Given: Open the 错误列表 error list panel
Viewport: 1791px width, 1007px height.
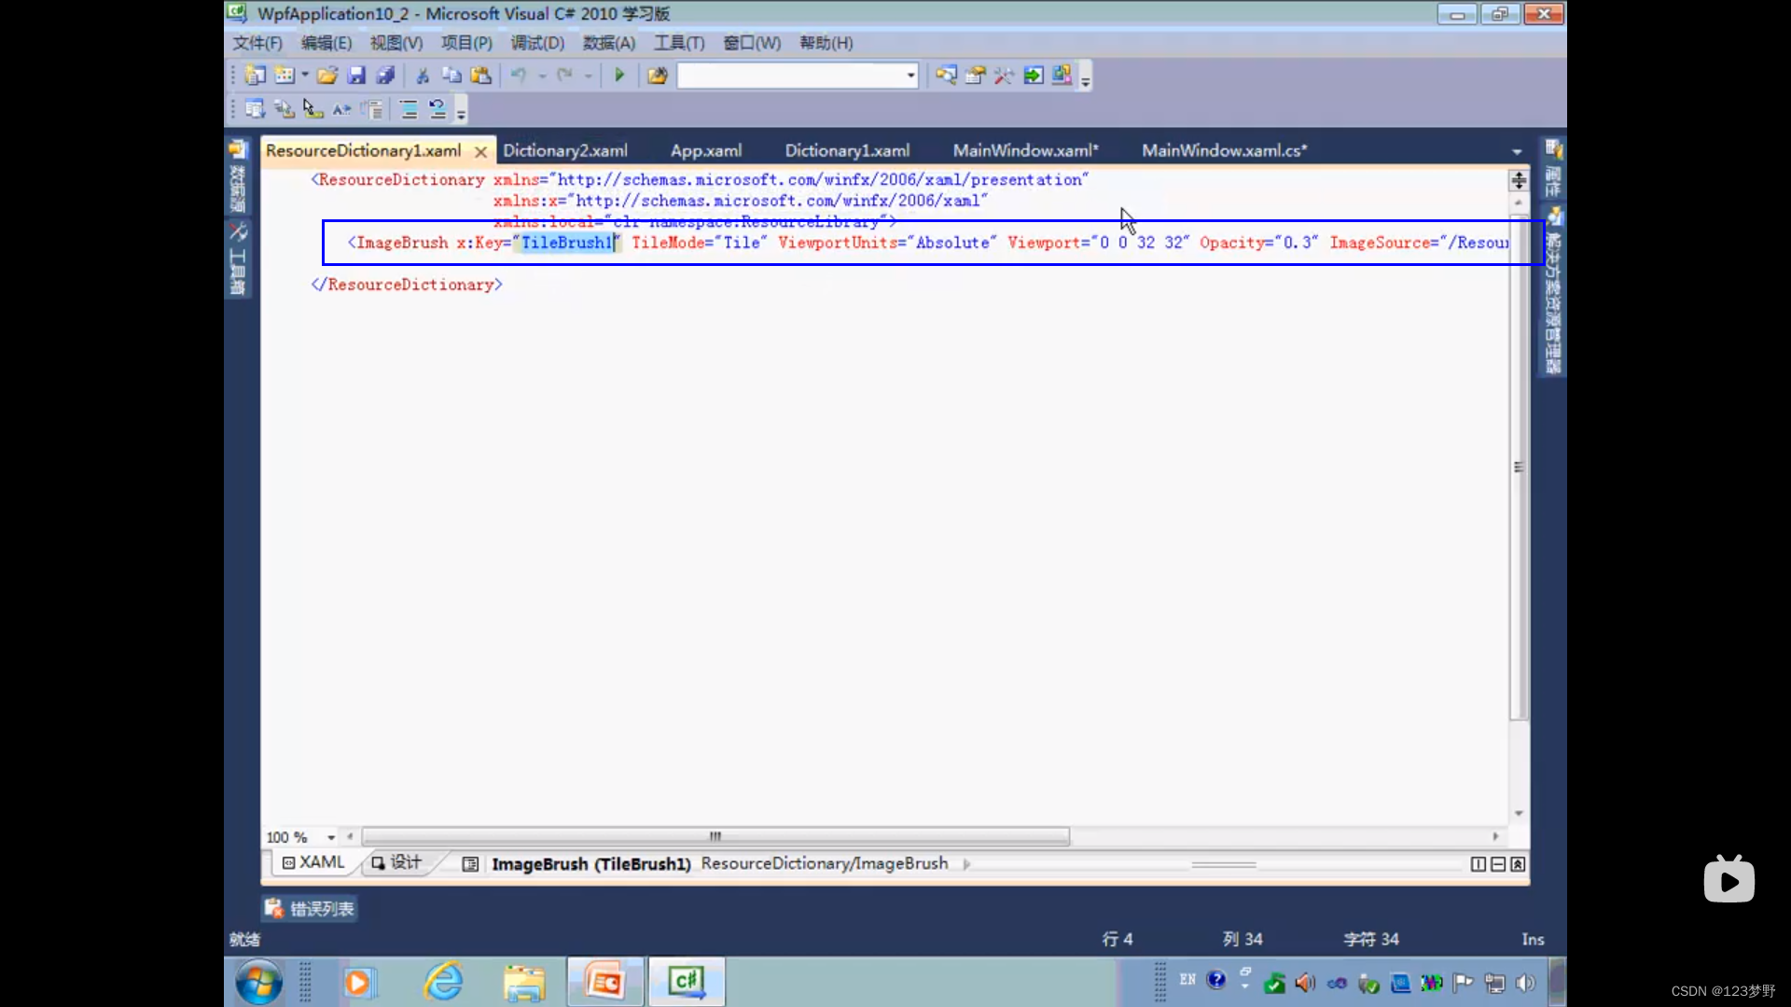Looking at the screenshot, I should (310, 908).
